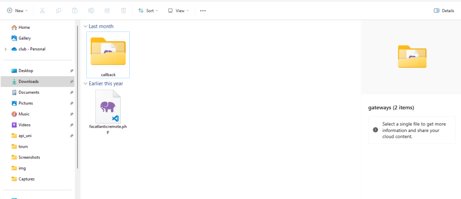The image size is (461, 199).
Task: Click the Cut scissors icon
Action: point(42,11)
